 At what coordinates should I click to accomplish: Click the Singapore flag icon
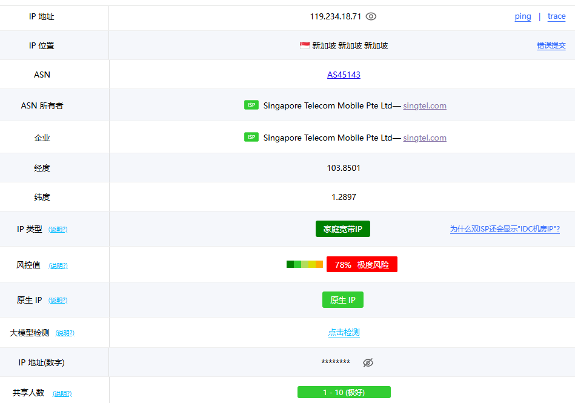pos(304,44)
